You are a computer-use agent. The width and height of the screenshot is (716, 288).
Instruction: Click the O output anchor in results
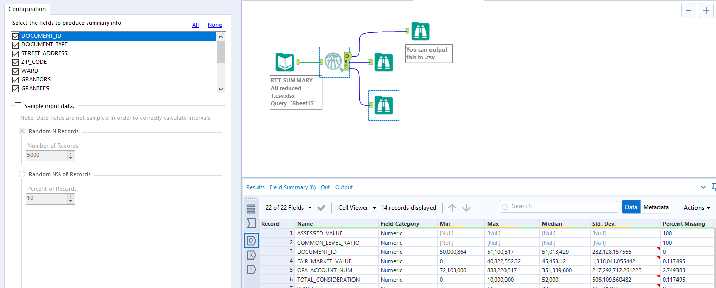click(x=251, y=241)
